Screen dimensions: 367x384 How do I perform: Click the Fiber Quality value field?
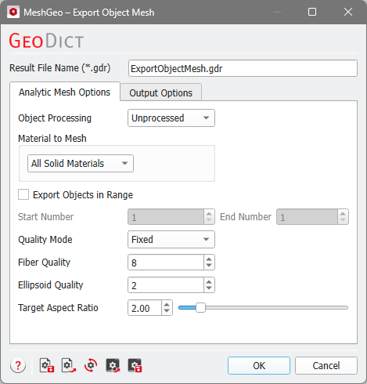[166, 263]
